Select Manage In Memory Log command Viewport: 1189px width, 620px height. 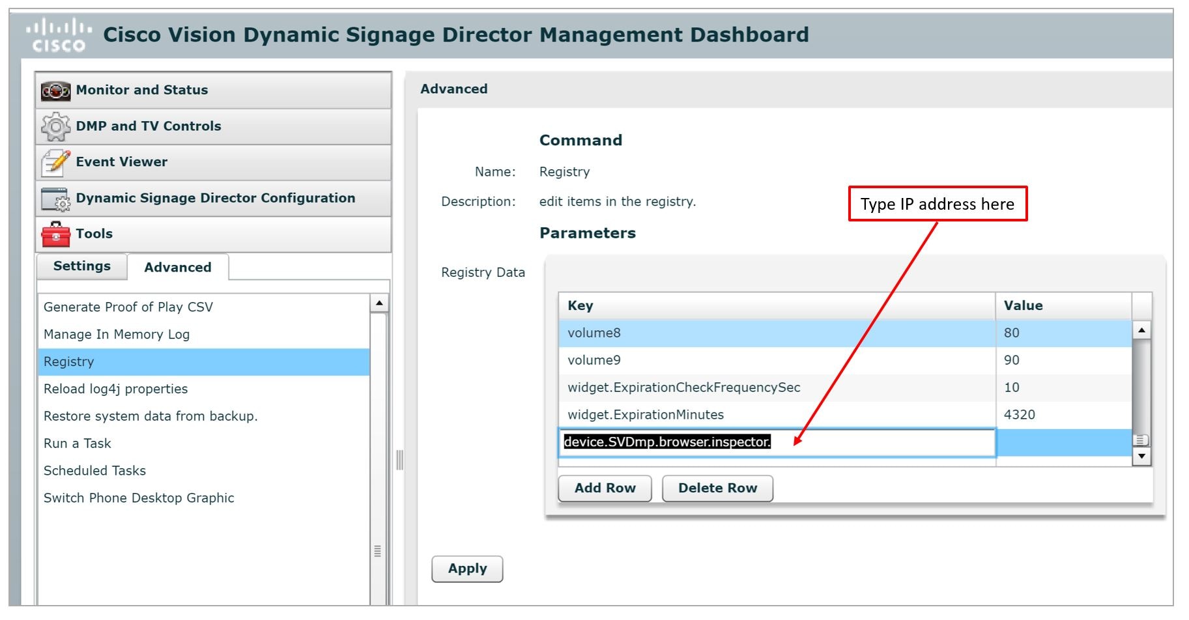tap(203, 335)
